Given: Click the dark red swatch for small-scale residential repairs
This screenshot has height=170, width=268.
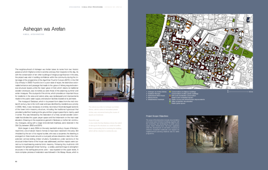Looking at the screenshot, I should tap(170, 98).
